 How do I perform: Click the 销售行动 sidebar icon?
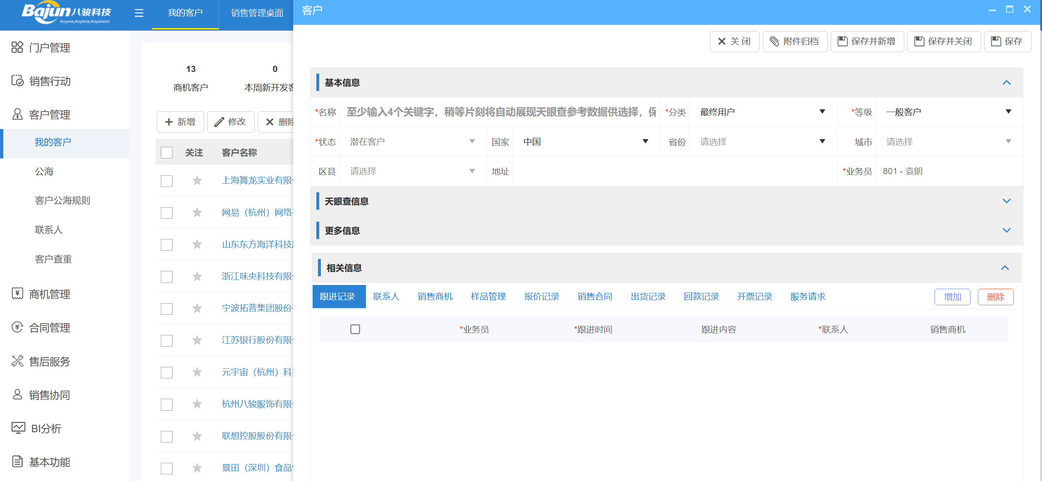[x=17, y=81]
